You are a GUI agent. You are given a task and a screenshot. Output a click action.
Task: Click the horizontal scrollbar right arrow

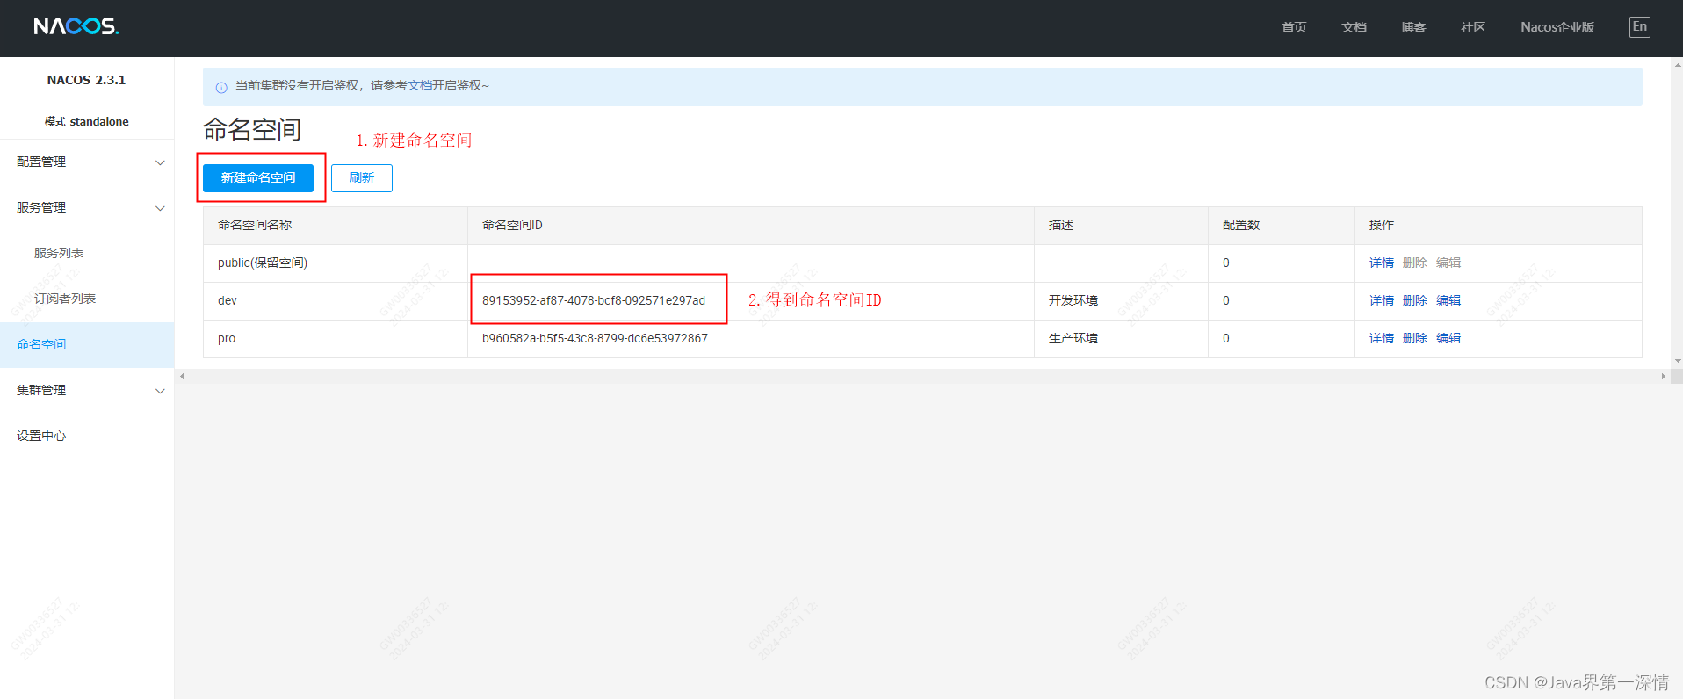point(1663,376)
